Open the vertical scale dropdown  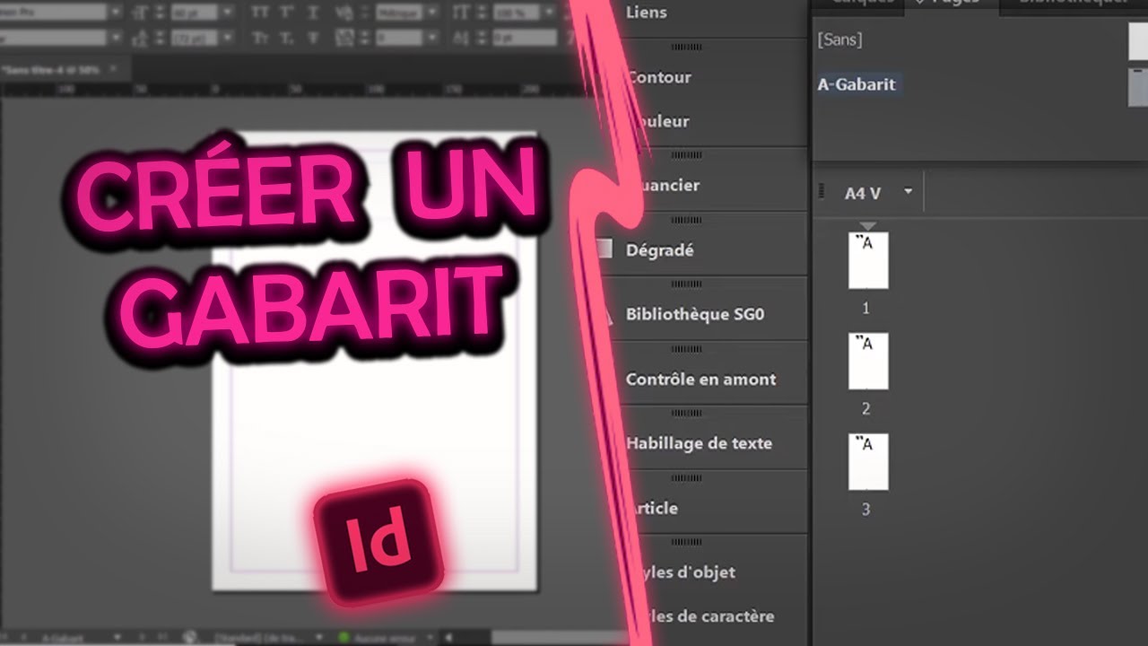[550, 13]
